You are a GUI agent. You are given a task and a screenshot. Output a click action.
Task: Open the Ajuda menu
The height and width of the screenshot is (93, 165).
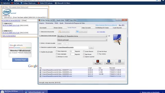[61, 23]
